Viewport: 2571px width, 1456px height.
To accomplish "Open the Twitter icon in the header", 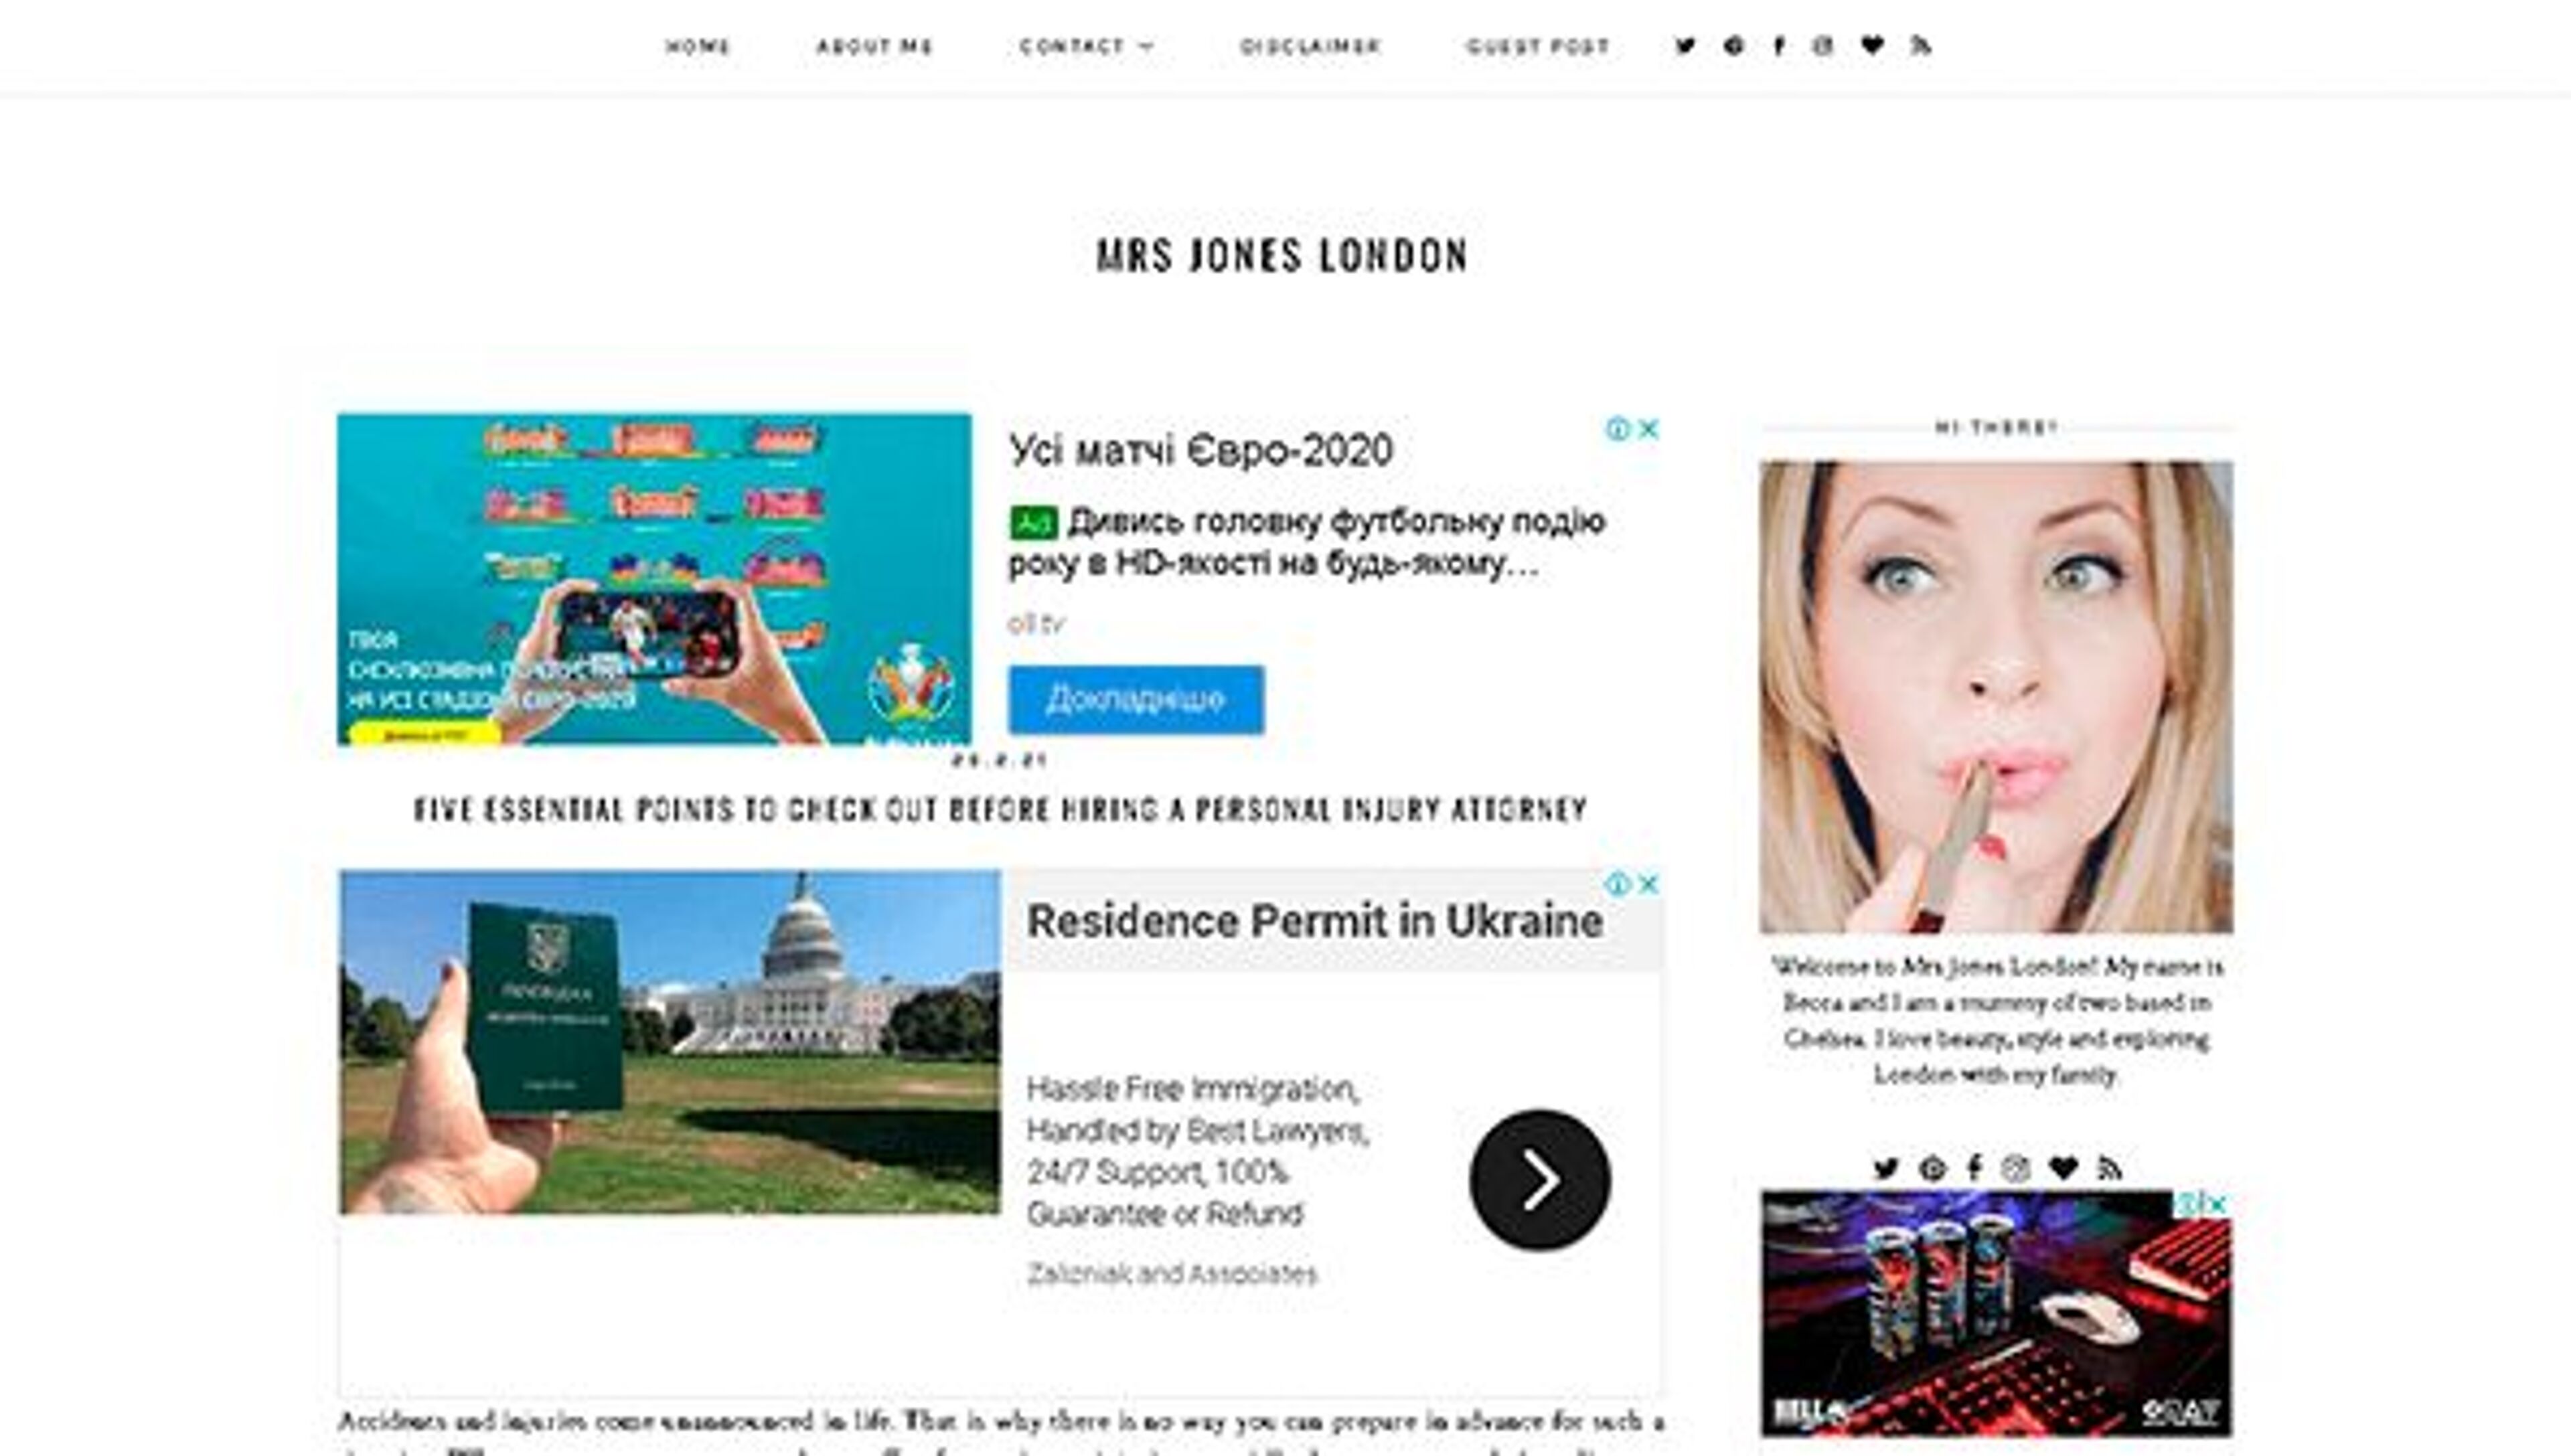I will pos(1685,45).
